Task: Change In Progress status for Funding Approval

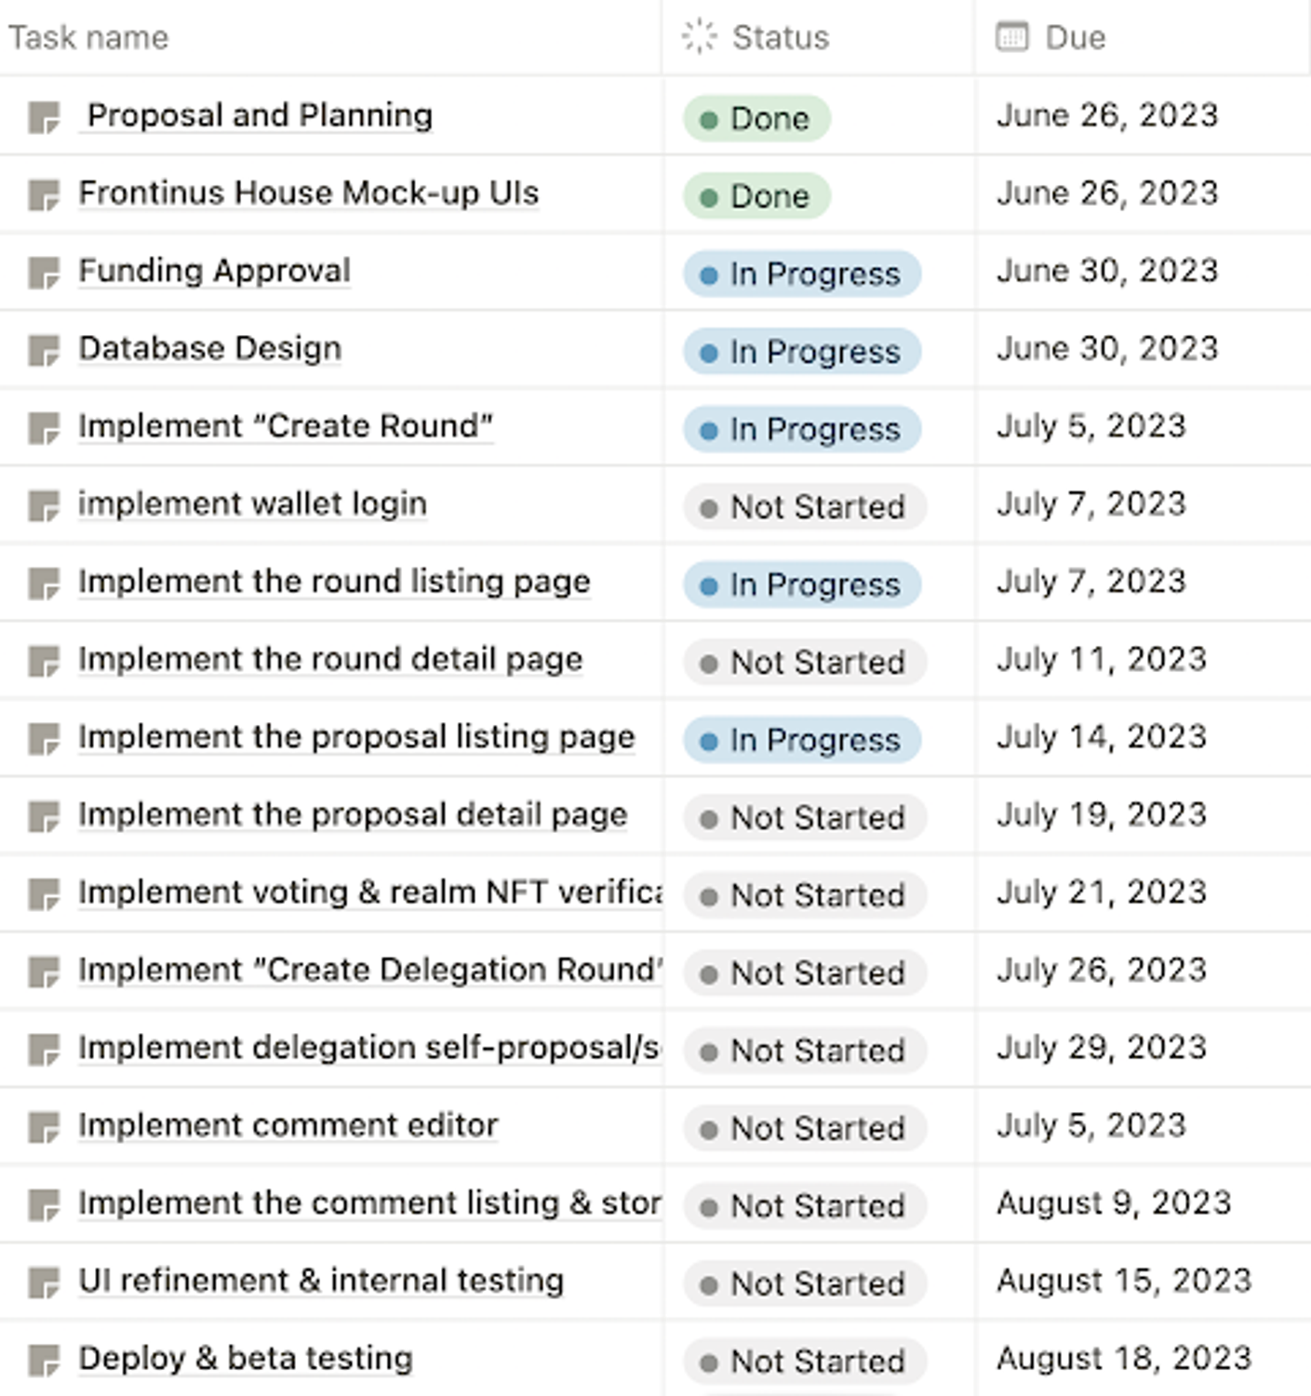Action: [x=802, y=275]
